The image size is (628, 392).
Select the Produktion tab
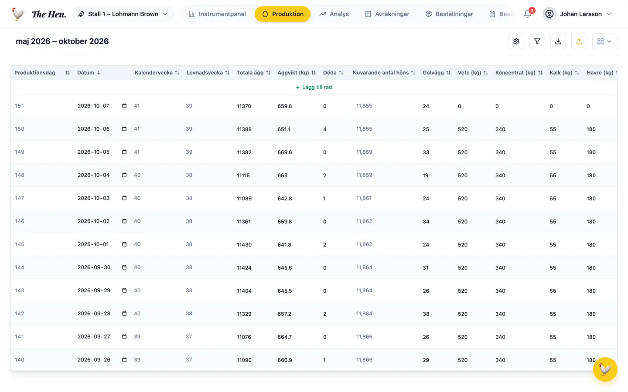click(x=283, y=14)
